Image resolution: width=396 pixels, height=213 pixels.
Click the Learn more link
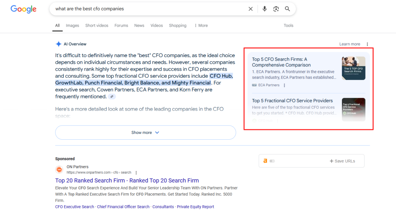click(350, 44)
